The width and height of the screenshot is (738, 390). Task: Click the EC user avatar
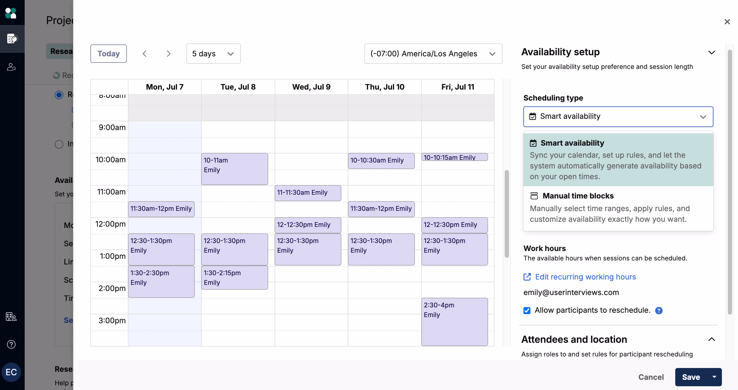tap(11, 372)
